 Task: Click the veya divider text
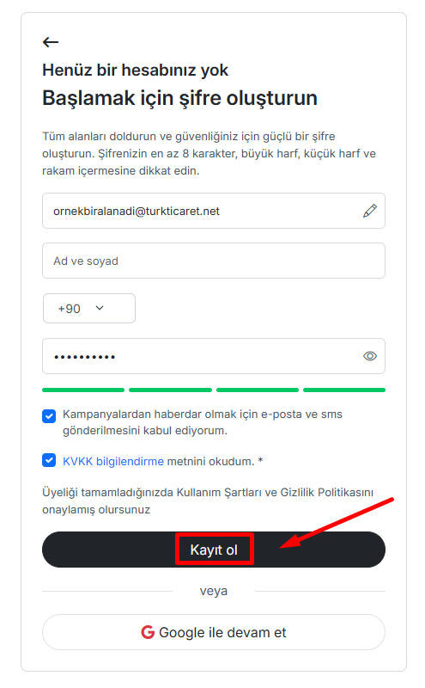click(214, 591)
